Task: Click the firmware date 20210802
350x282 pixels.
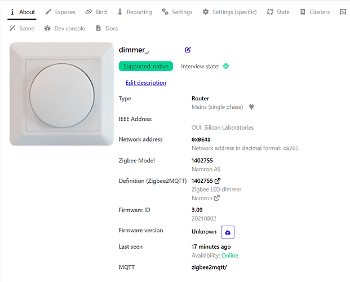Action: (x=204, y=218)
